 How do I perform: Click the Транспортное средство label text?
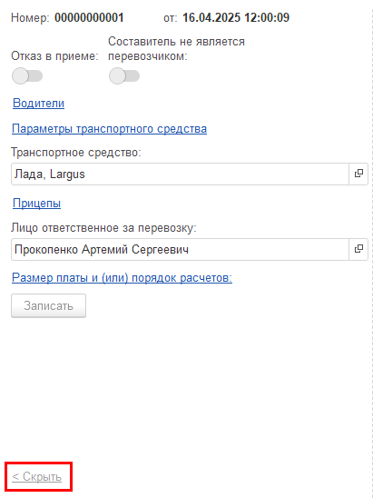coord(76,153)
